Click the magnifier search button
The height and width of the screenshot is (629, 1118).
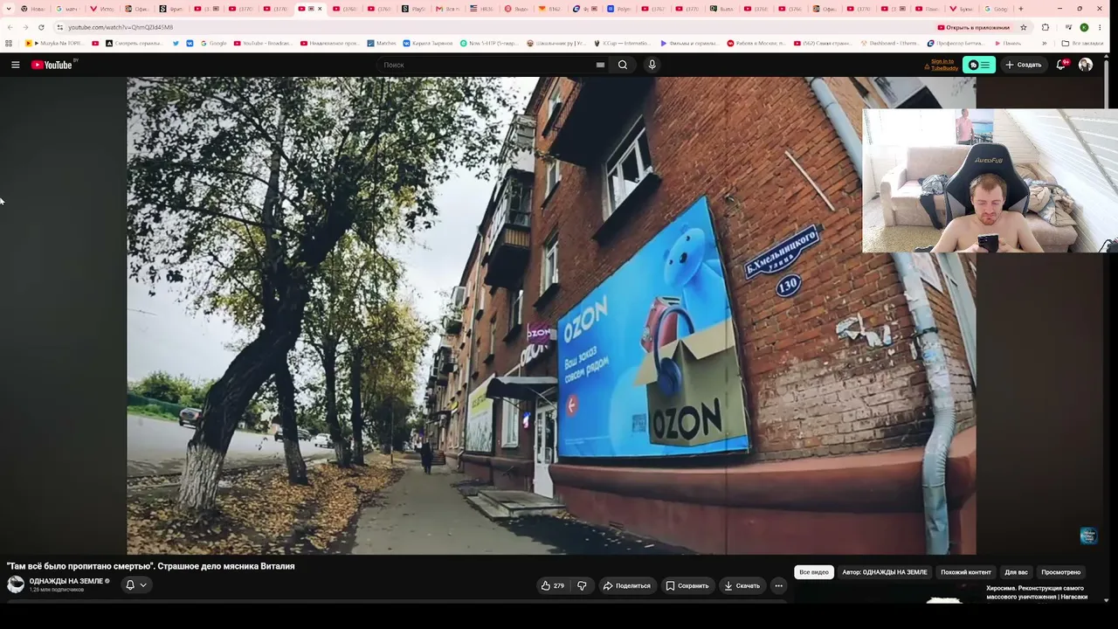click(x=623, y=65)
